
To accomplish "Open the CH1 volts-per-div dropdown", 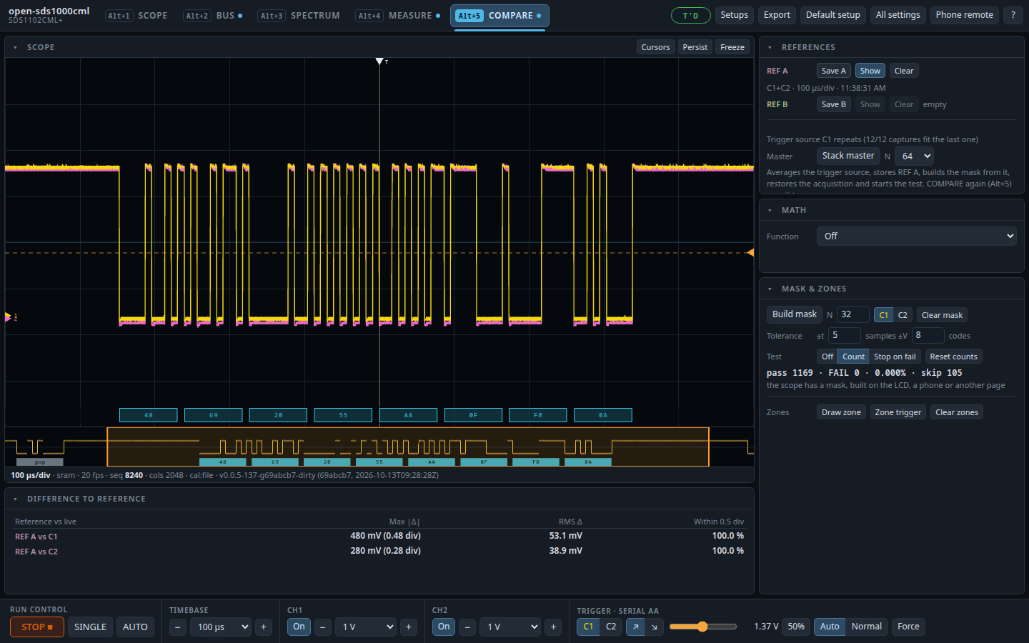I will [x=366, y=627].
